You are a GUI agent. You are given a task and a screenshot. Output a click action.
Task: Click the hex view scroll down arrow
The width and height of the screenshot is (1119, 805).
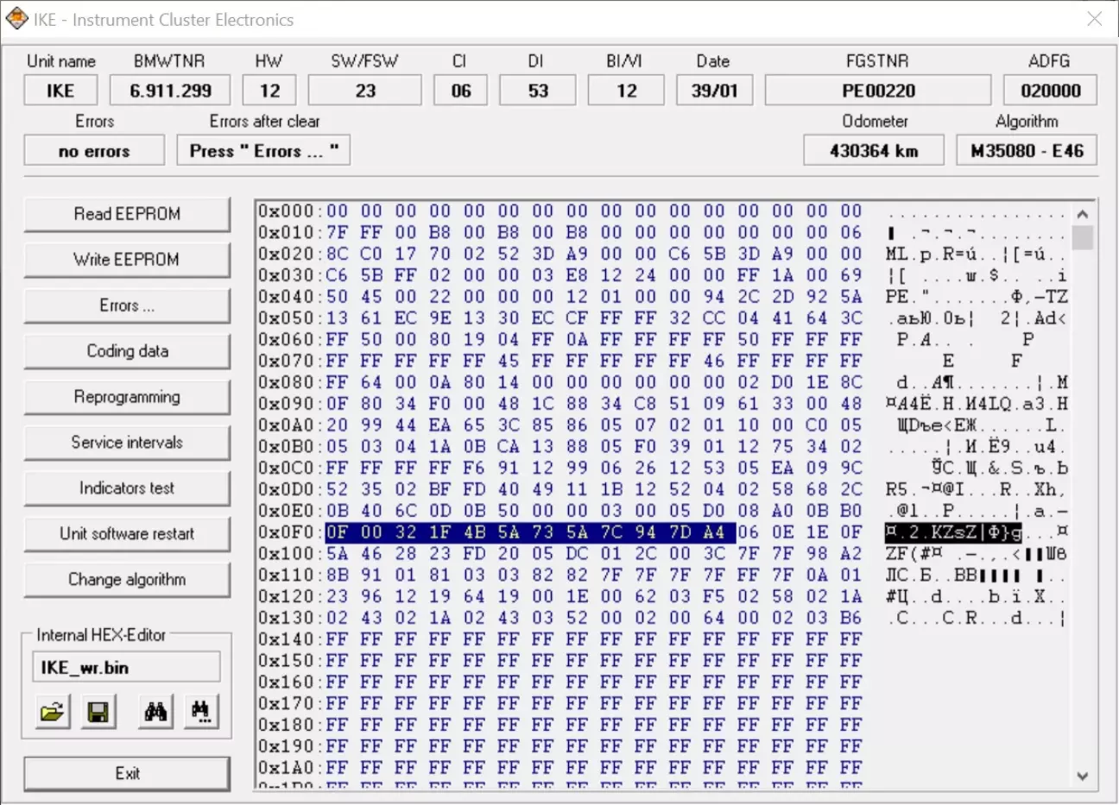pyautogui.click(x=1083, y=776)
